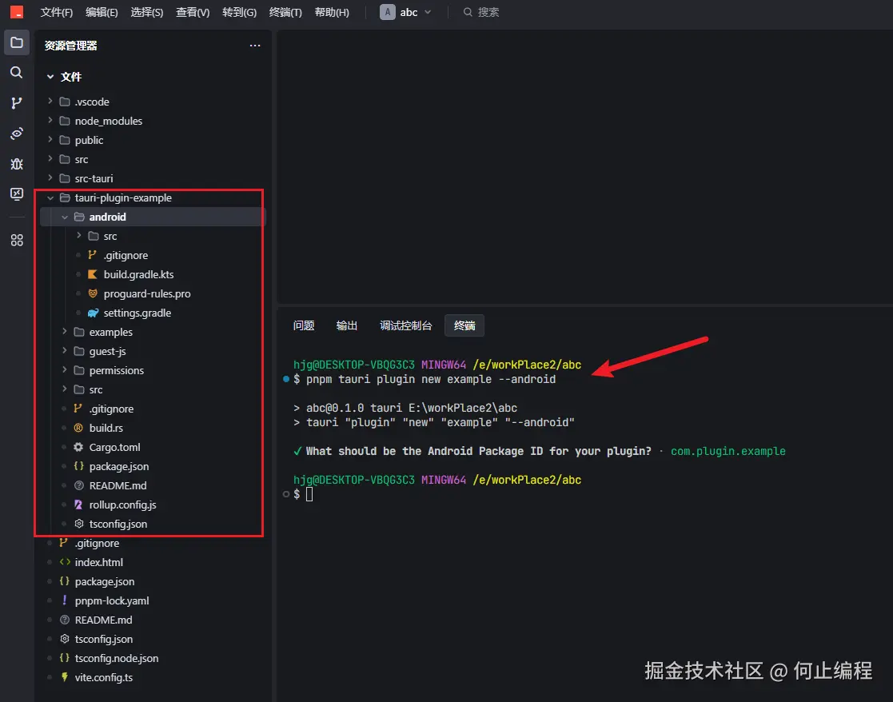Image resolution: width=893 pixels, height=702 pixels.
Task: Open tsconfig.json inside tauri-plugin-example
Action: coord(118,524)
